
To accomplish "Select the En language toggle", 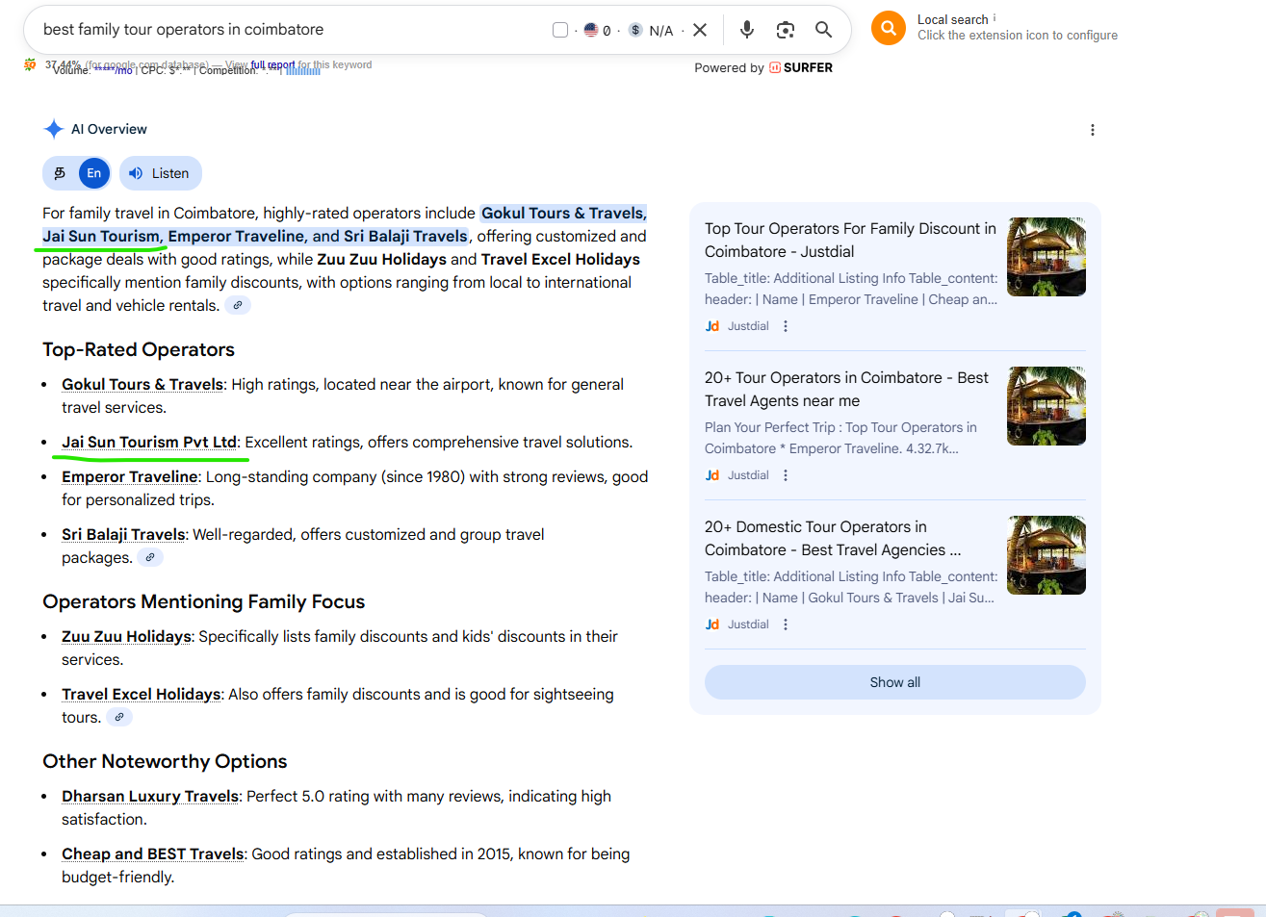I will 93,173.
